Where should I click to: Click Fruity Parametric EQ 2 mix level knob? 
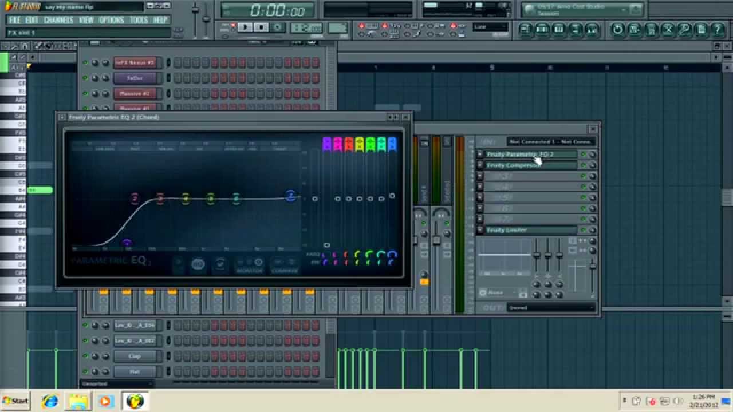pyautogui.click(x=592, y=154)
